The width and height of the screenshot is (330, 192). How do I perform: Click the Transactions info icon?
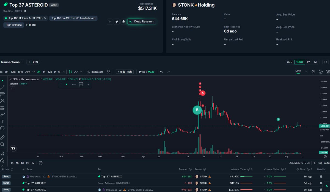click(x=22, y=62)
